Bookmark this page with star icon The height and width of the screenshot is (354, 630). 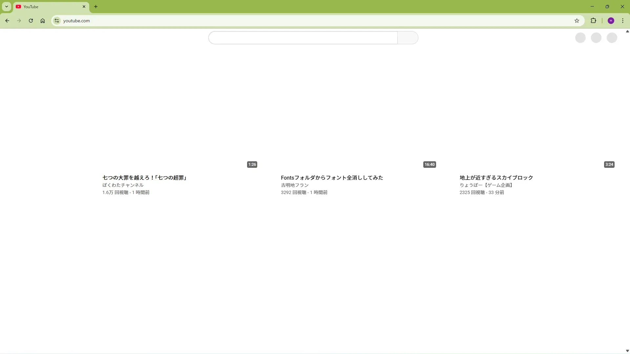click(577, 21)
